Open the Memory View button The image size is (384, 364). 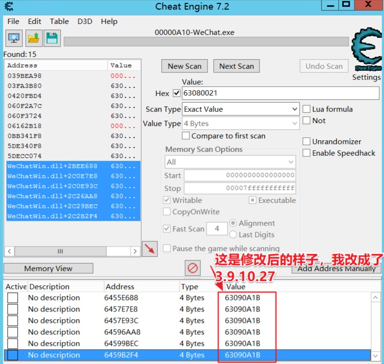point(48,269)
